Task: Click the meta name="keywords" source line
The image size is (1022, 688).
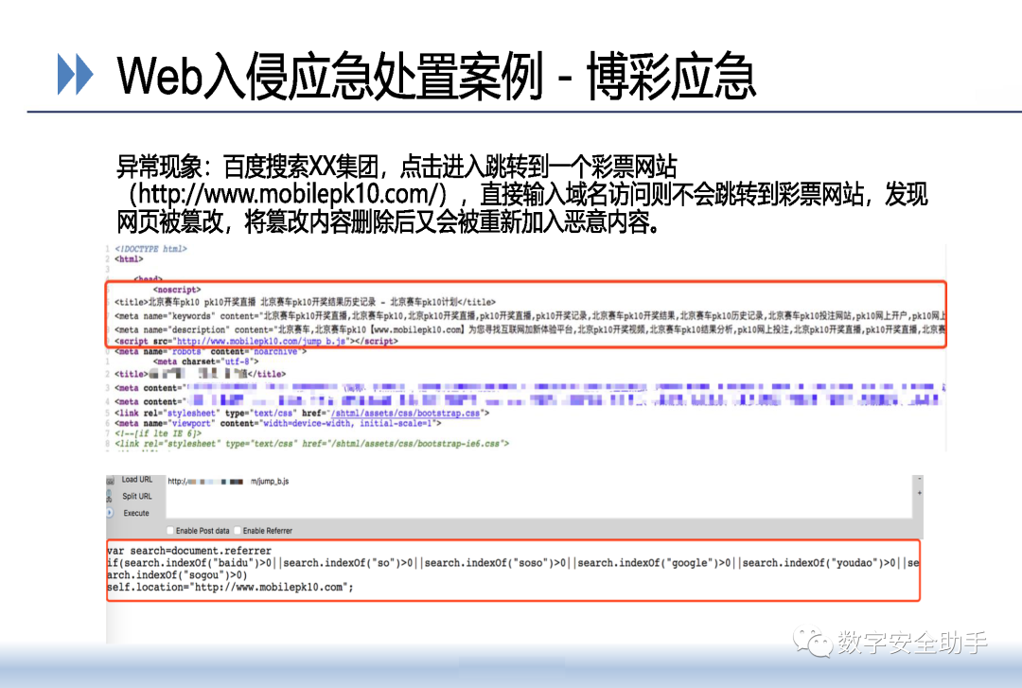Action: click(x=529, y=316)
